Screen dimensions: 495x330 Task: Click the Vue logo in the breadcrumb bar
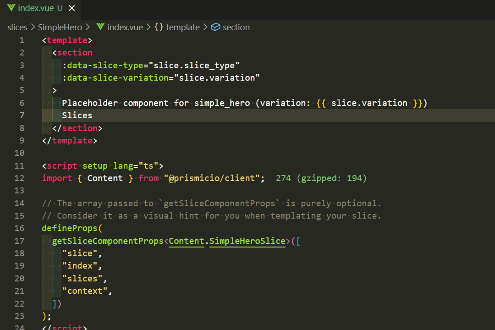(100, 27)
